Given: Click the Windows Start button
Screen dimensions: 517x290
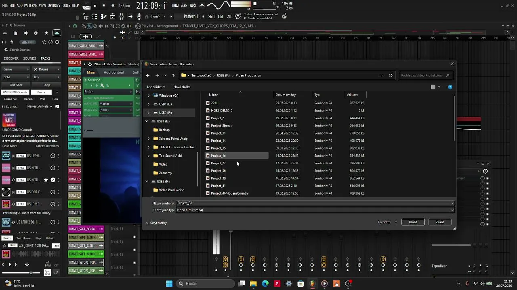Looking at the screenshot, I should pyautogui.click(x=169, y=284).
